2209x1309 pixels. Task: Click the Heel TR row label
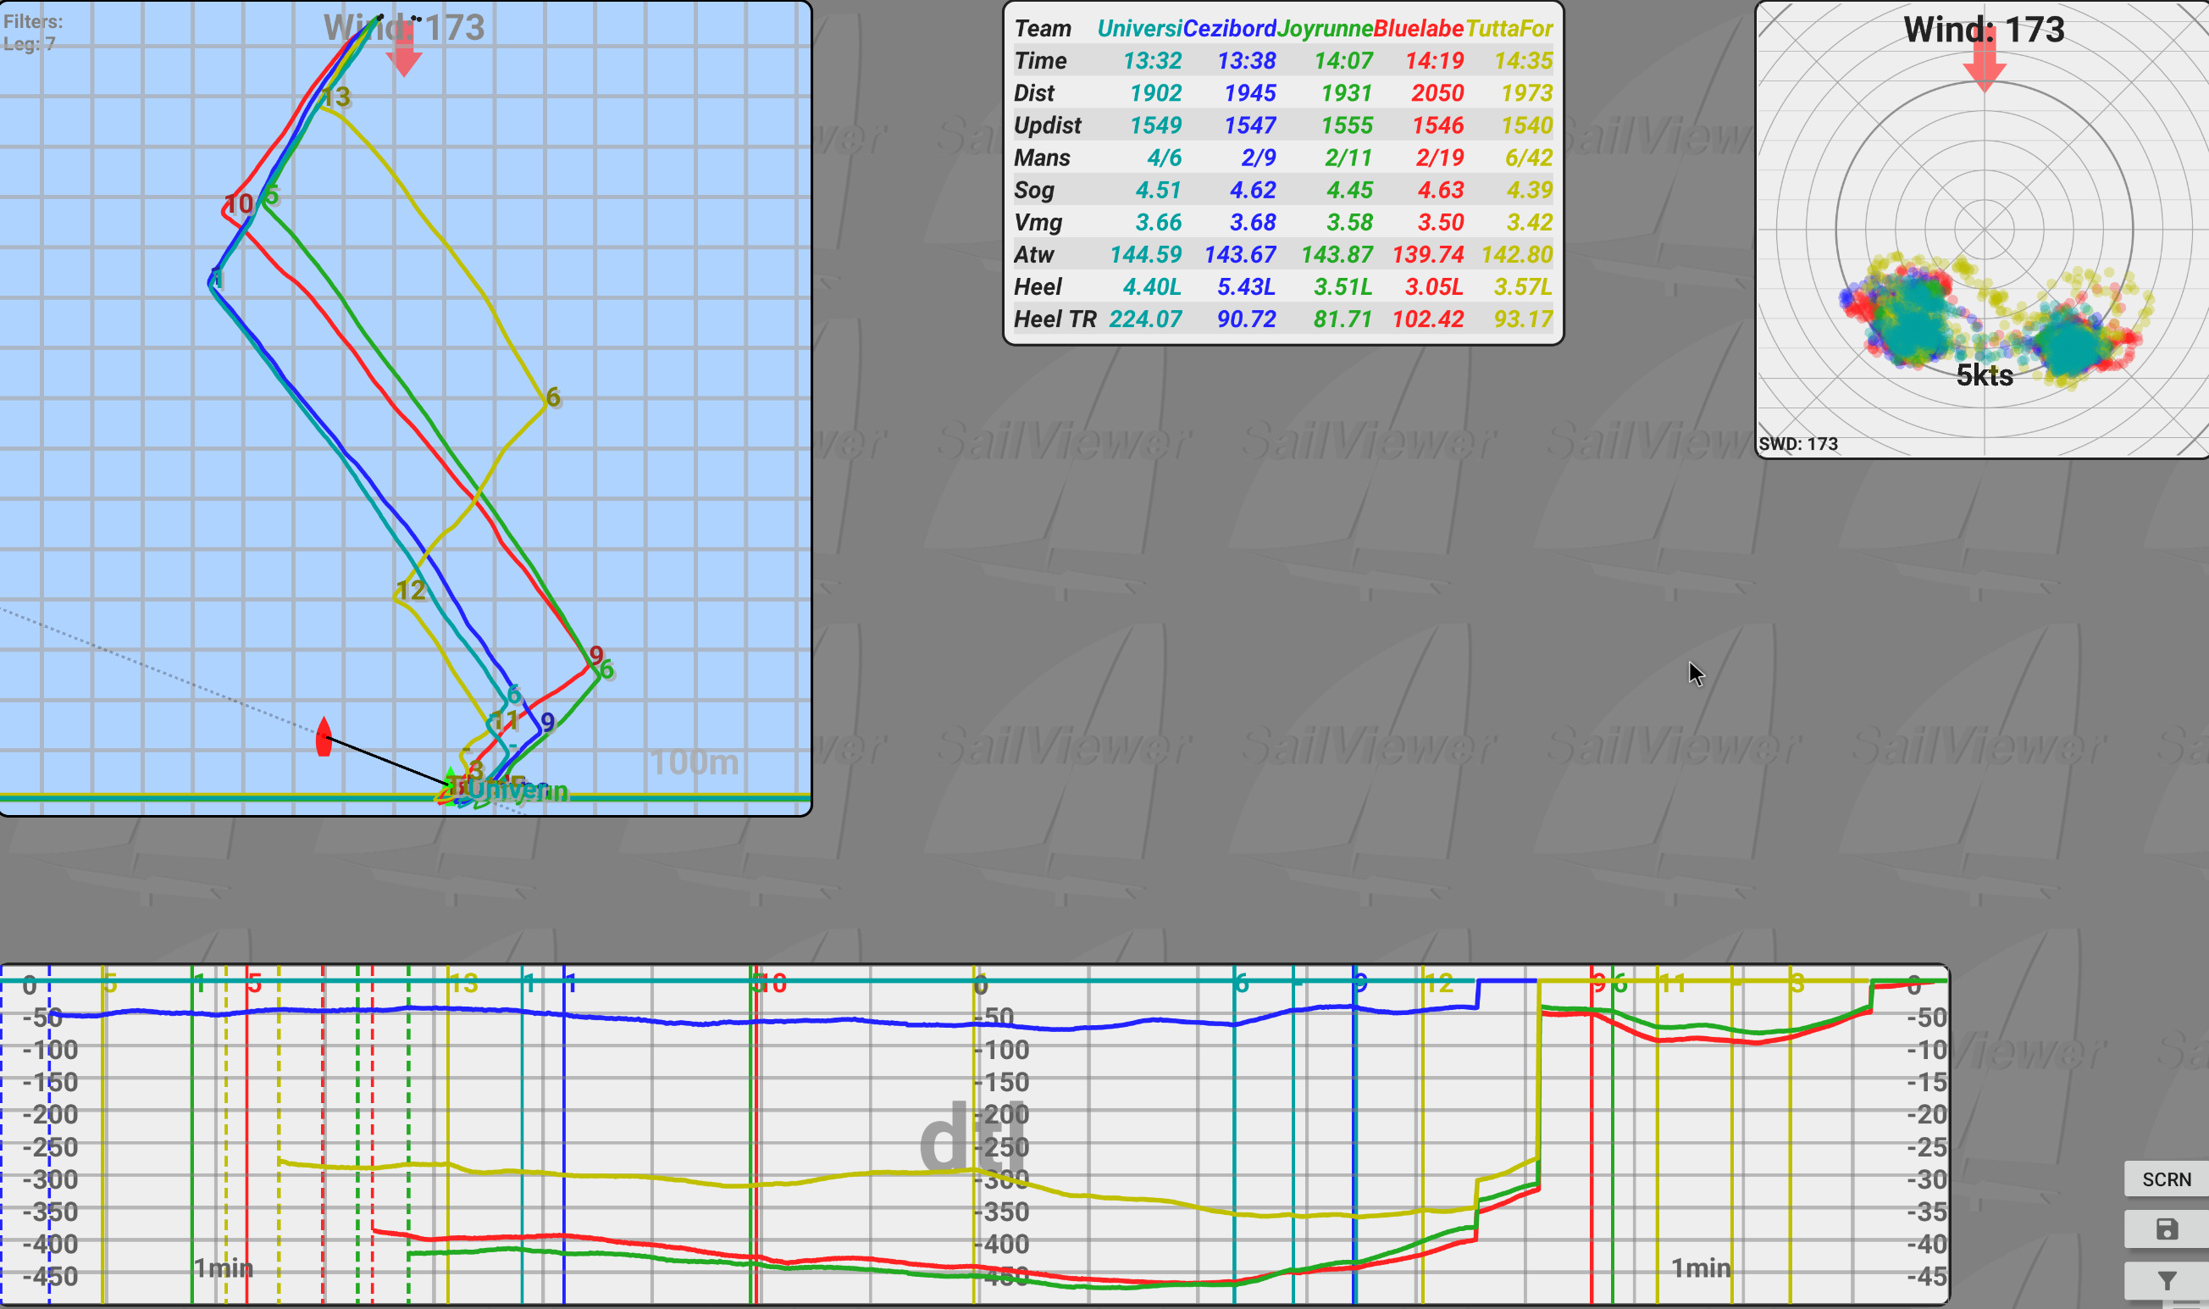point(1055,319)
